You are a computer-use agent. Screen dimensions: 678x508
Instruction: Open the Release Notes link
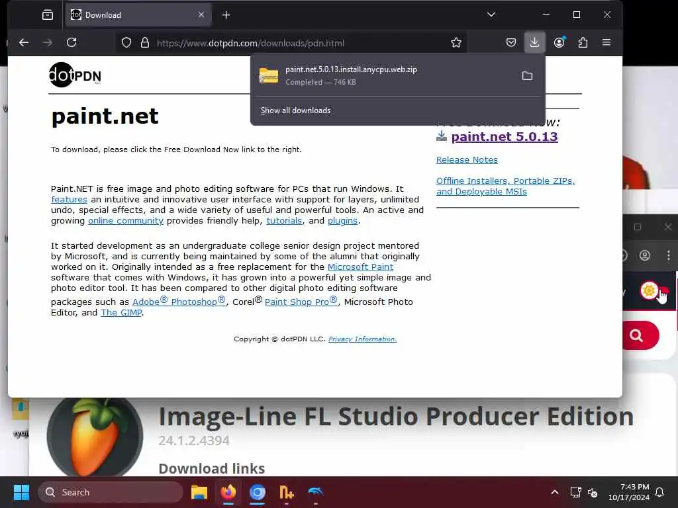tap(467, 160)
